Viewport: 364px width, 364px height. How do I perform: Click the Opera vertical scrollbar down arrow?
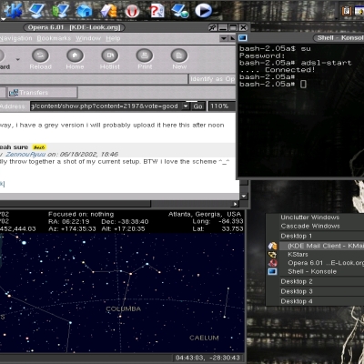pos(244,197)
